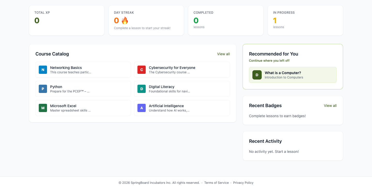Screen dimensions: 372x189
Task: Click the dark green D icon in Recommended
Action: (x=257, y=75)
